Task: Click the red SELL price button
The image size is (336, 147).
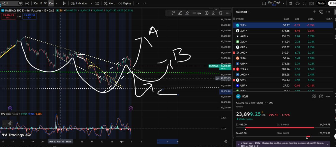Action: 8,16
